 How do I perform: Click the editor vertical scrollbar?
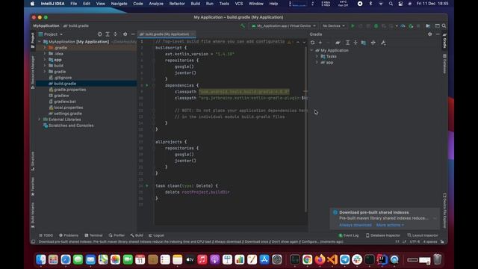click(305, 129)
